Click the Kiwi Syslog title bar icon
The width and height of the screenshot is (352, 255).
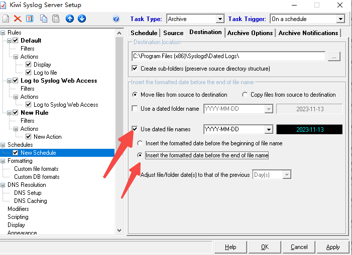pos(3,5)
